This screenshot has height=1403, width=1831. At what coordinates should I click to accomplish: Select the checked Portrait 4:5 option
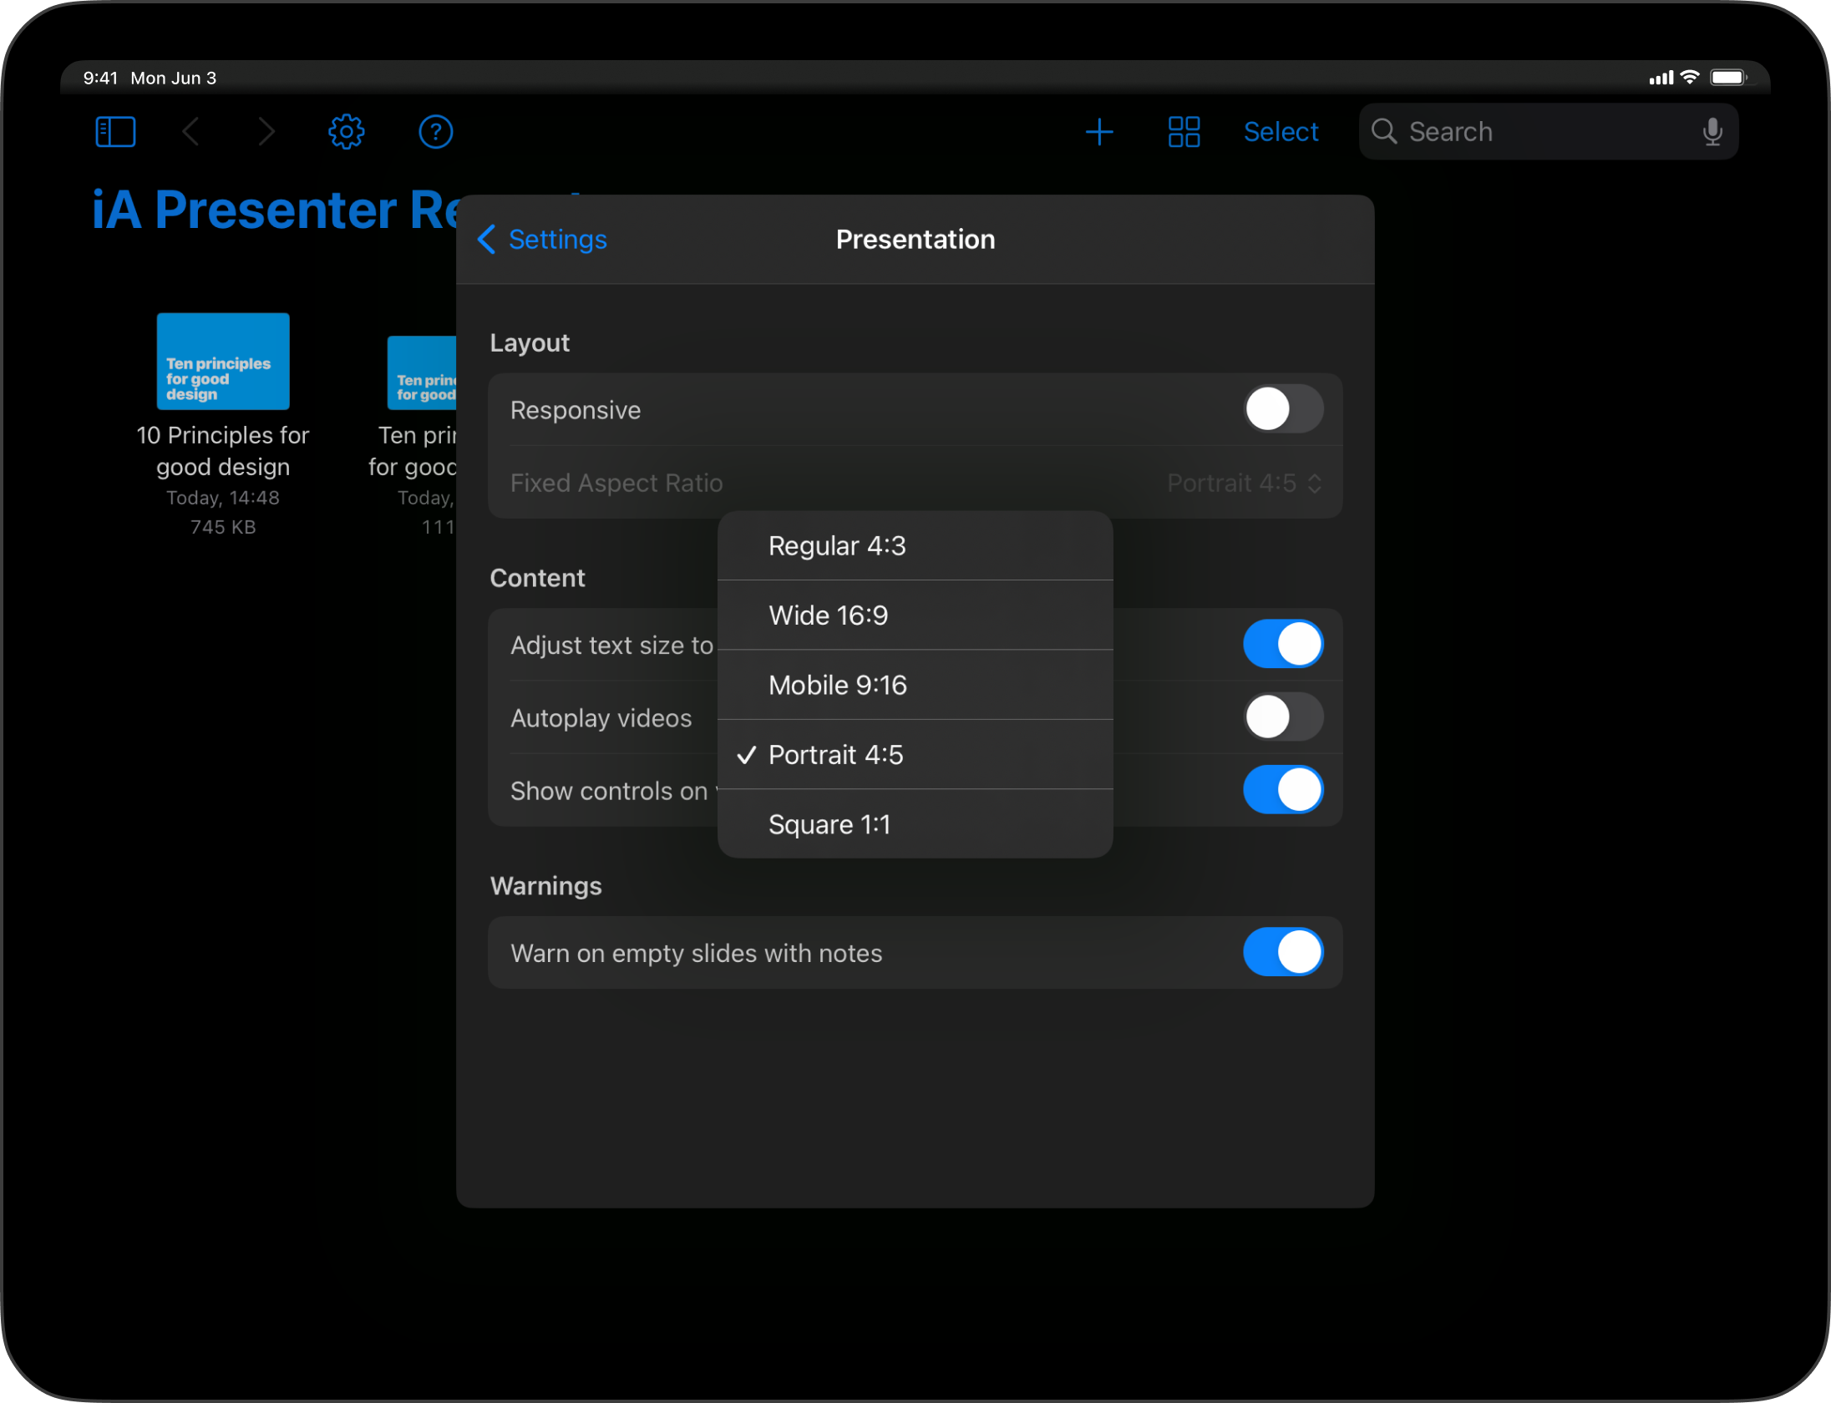pos(915,755)
